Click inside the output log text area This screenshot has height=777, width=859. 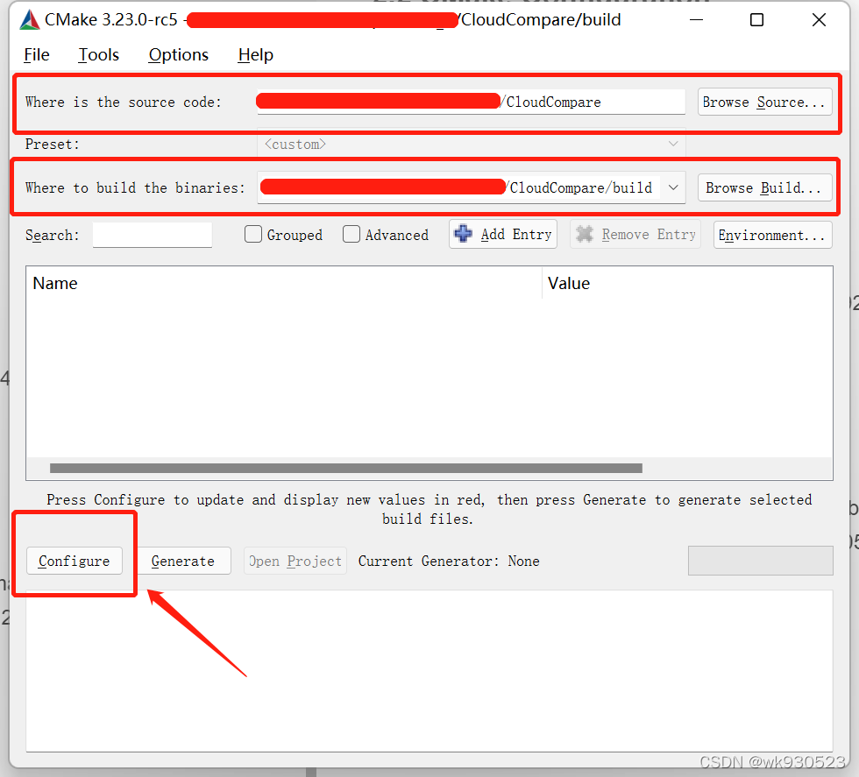click(429, 671)
